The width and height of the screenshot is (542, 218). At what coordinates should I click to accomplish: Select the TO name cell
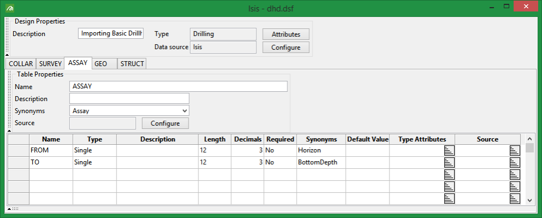coord(51,163)
